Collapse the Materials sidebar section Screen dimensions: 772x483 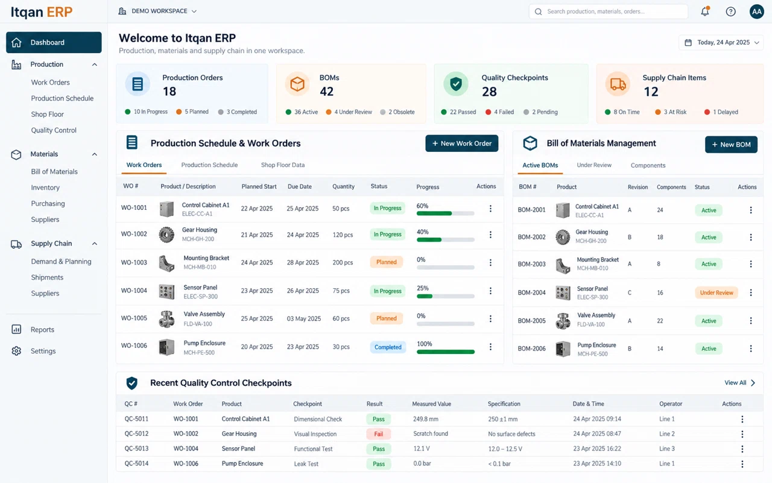point(95,154)
